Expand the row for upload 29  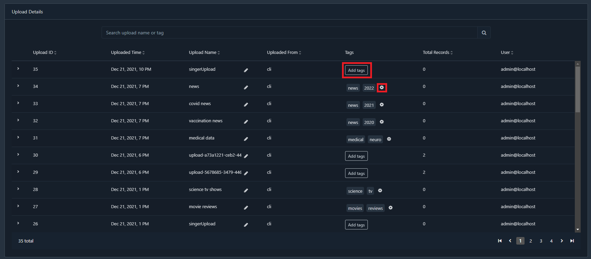coord(18,172)
